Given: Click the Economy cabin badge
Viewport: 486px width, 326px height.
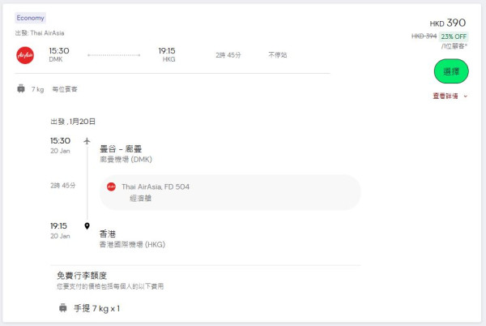Looking at the screenshot, I should coord(31,17).
